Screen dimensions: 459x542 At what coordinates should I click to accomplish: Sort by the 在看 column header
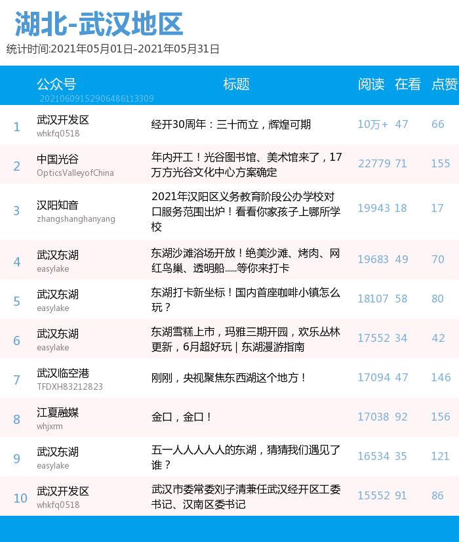click(407, 84)
